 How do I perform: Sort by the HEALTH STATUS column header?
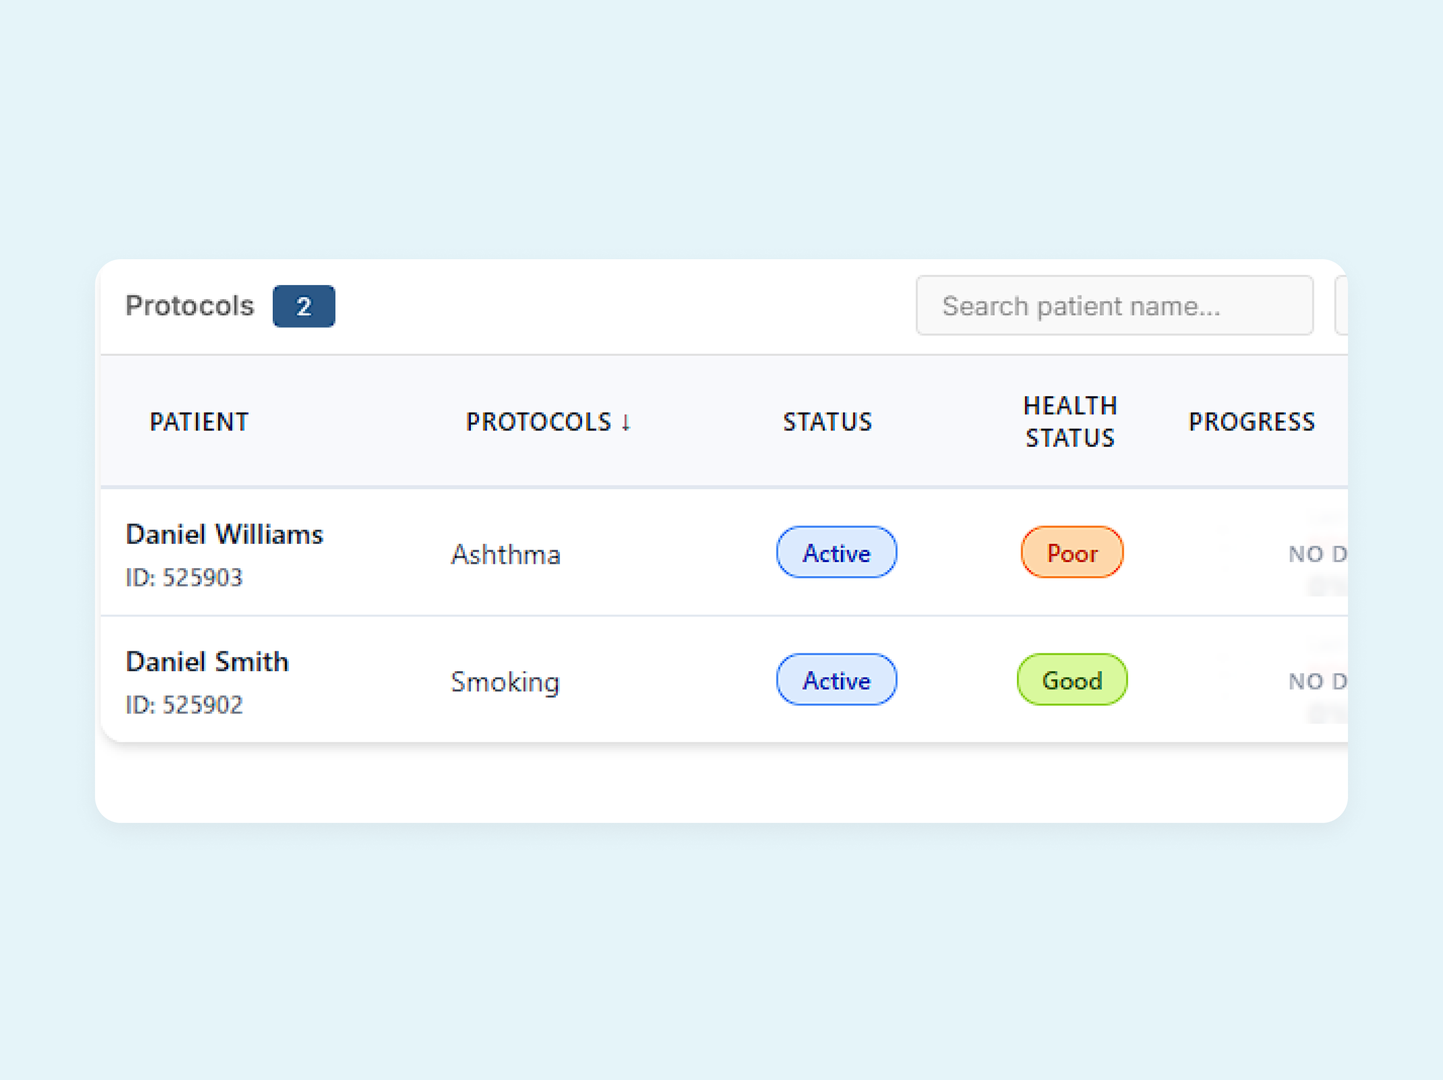click(1070, 422)
